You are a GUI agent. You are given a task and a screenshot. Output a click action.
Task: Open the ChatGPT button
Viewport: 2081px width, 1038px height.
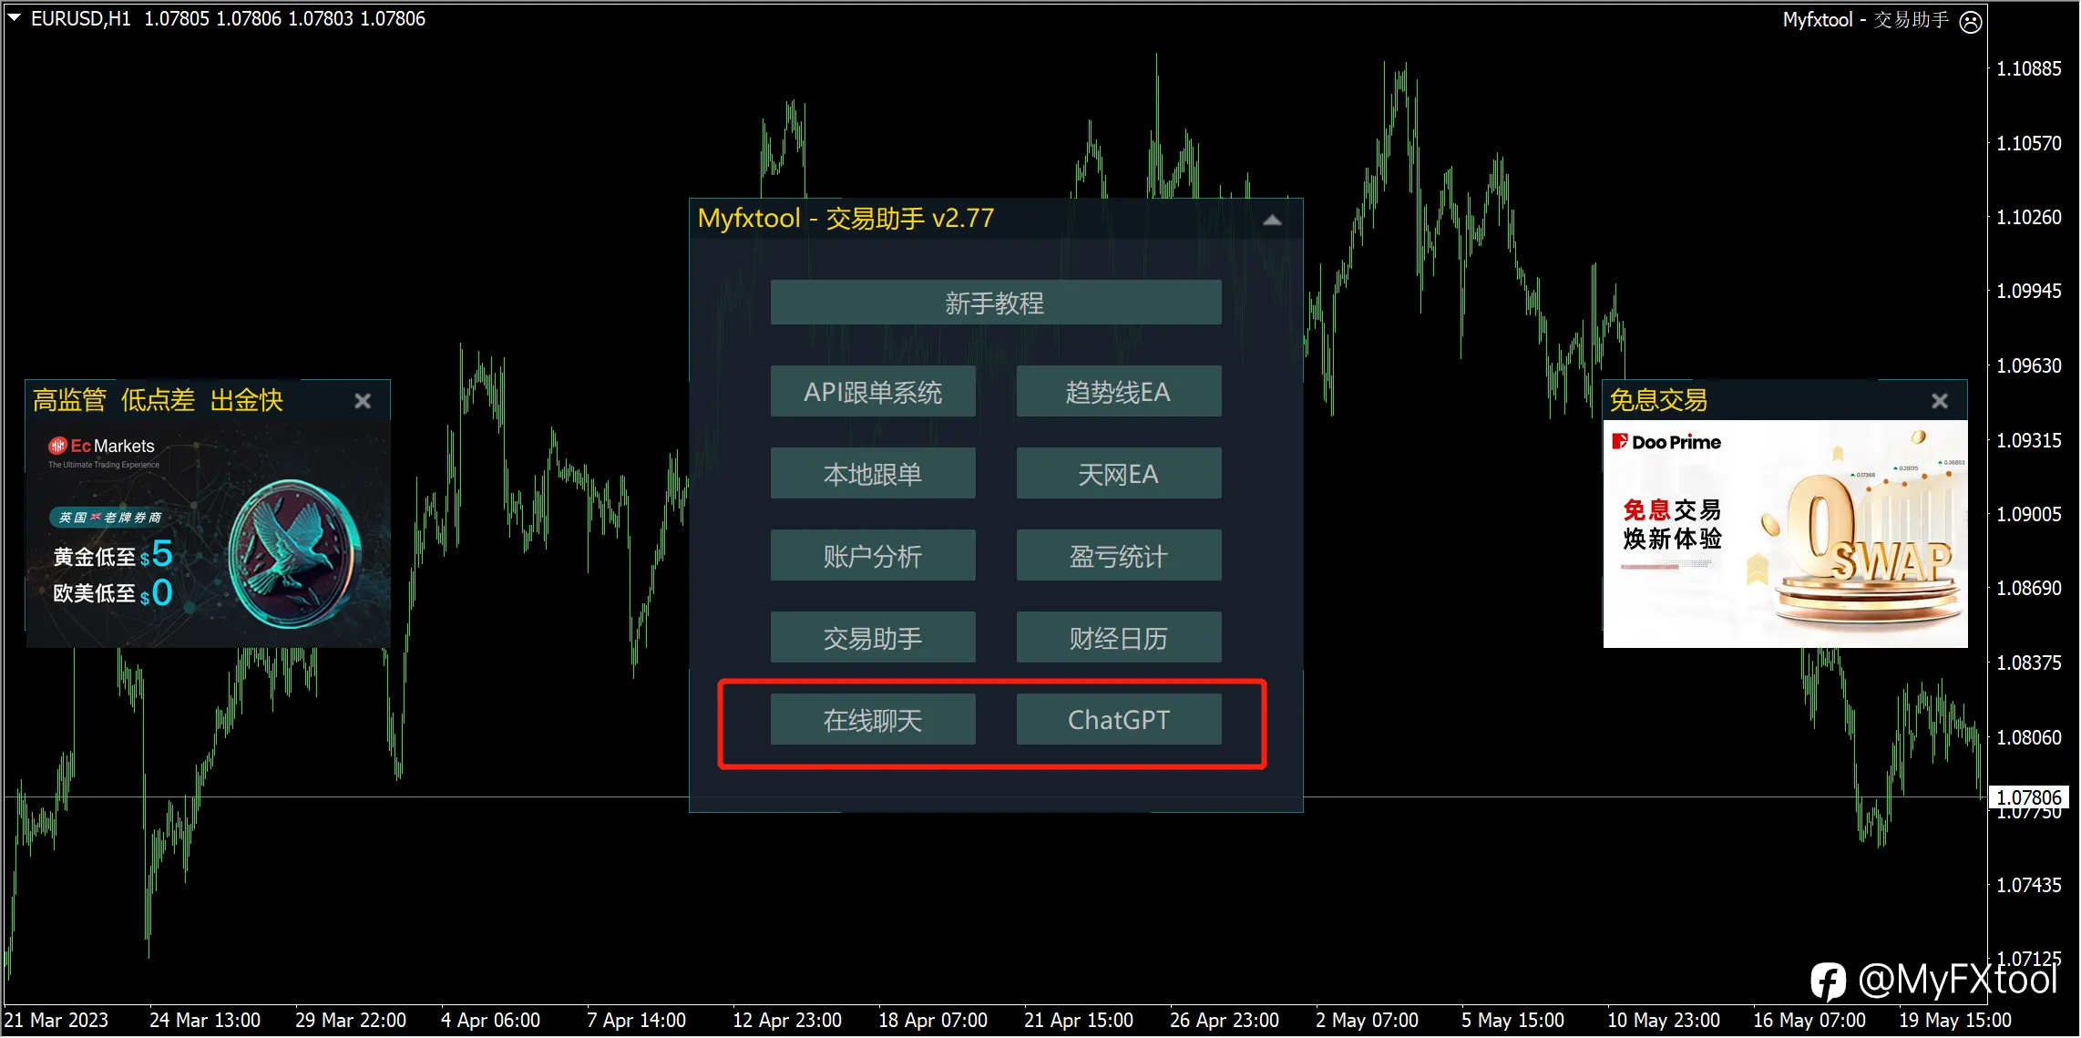coord(1118,720)
